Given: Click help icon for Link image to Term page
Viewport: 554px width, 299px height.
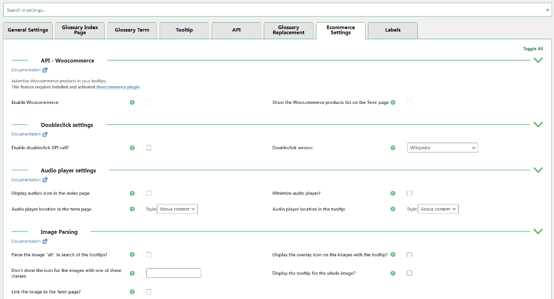Looking at the screenshot, I should tap(132, 291).
